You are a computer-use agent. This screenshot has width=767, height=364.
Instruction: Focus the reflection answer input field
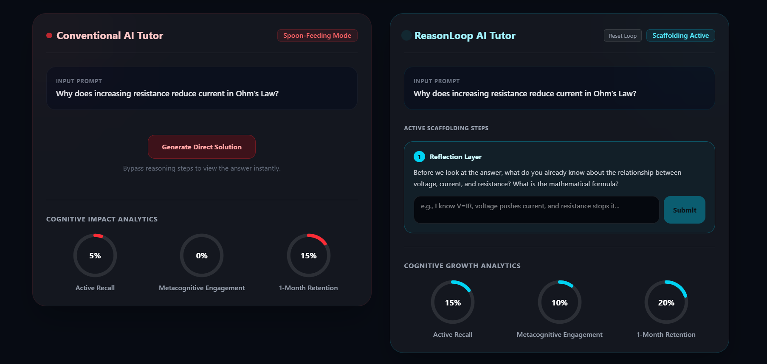click(x=536, y=210)
